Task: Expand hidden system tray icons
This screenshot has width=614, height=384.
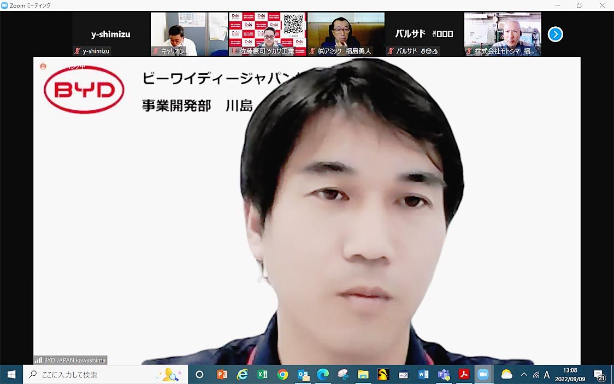Action: click(x=524, y=375)
